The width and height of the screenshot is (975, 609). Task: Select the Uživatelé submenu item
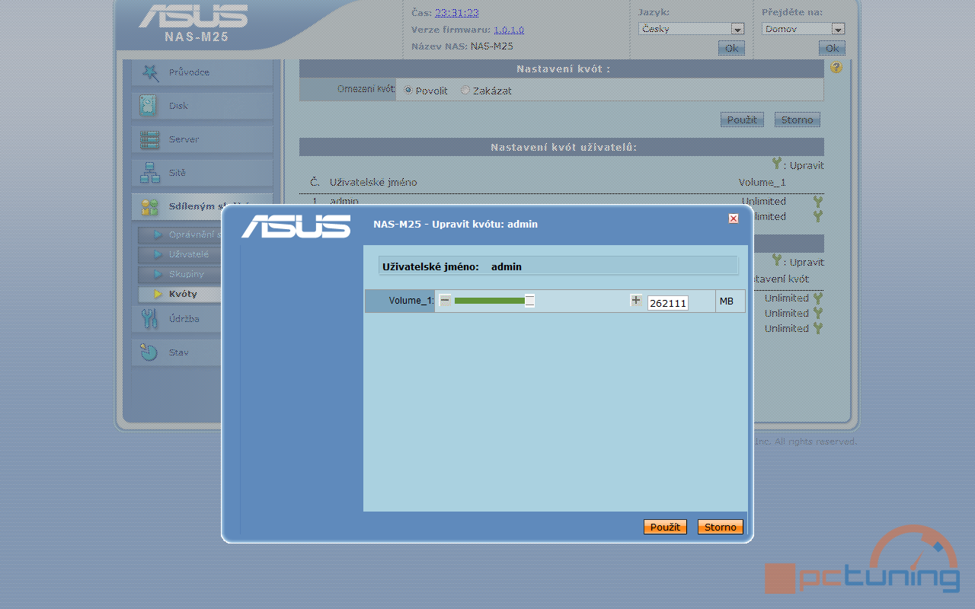point(180,254)
